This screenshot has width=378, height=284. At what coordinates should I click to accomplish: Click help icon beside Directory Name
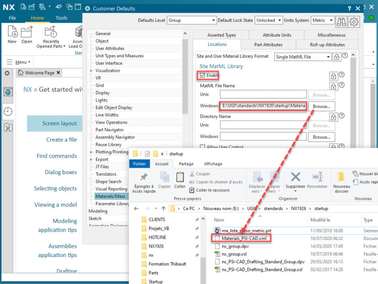coord(342,115)
